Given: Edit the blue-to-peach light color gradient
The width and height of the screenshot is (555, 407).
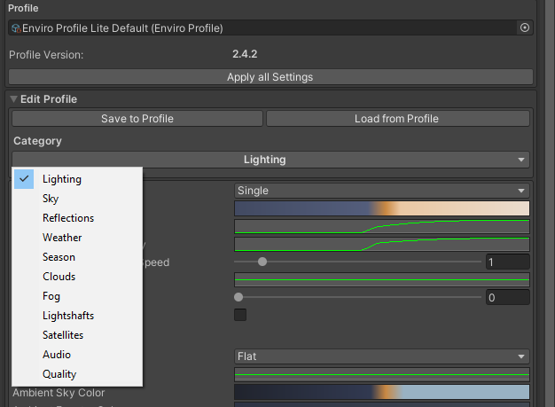Looking at the screenshot, I should 382,208.
